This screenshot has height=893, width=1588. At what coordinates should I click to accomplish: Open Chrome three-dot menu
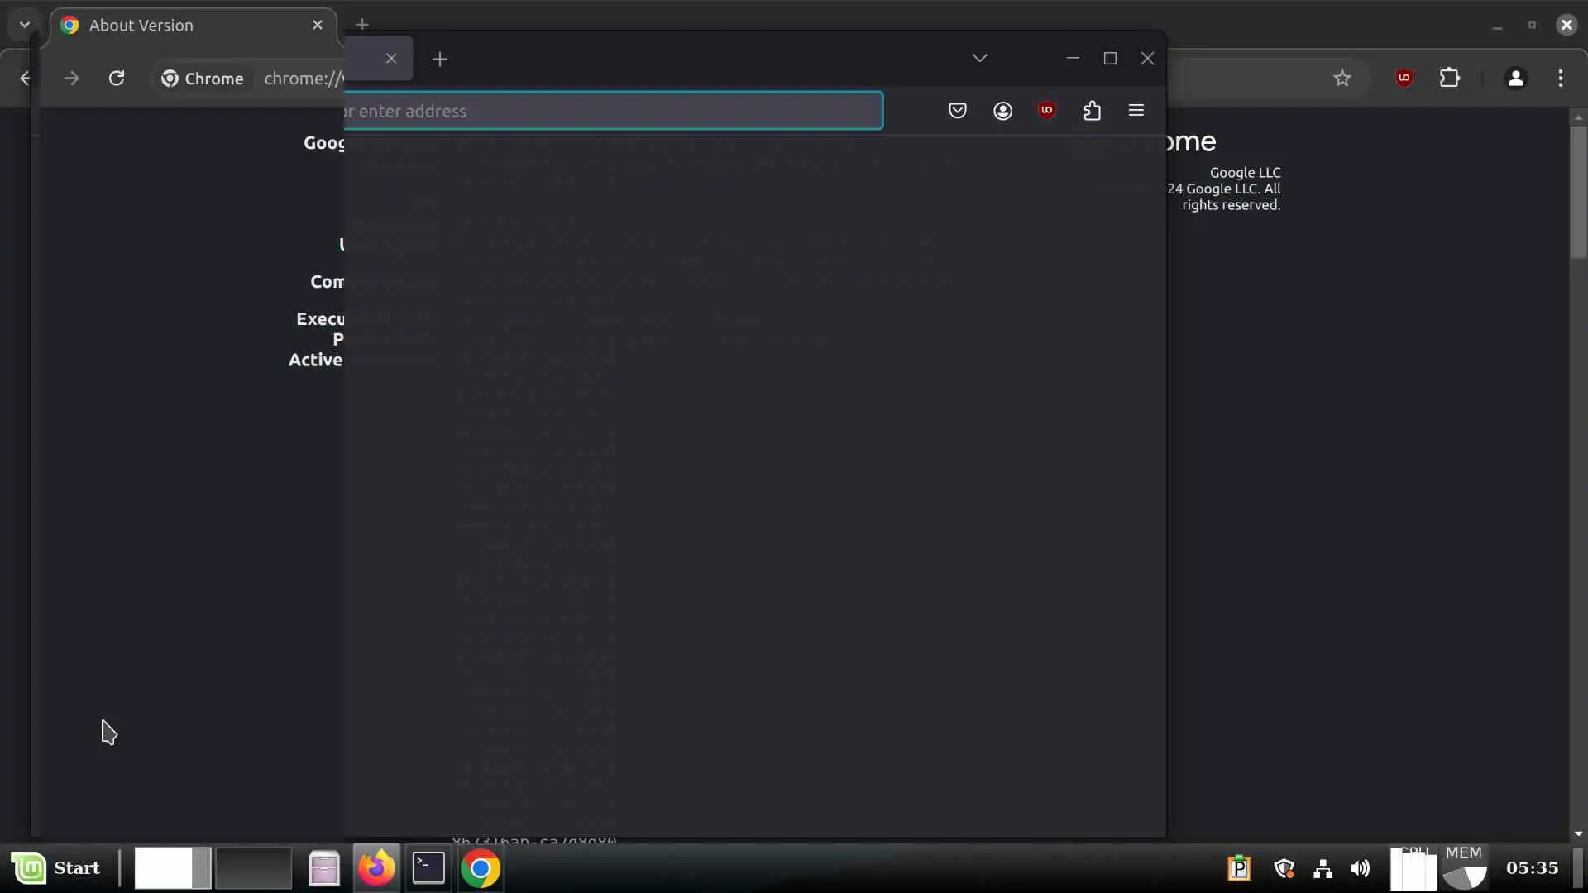point(1561,79)
